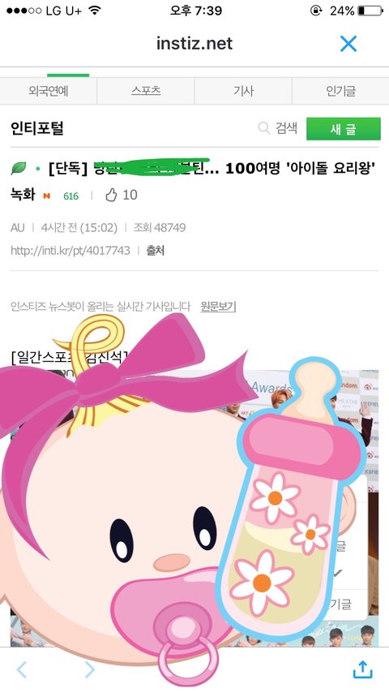Go back with the left arrow
This screenshot has width=389, height=693.
coord(21,669)
